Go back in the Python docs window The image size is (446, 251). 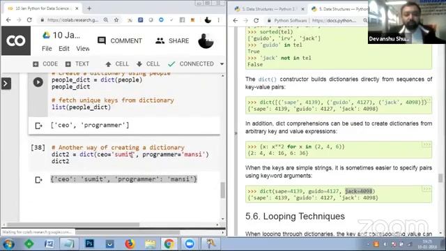point(236,20)
